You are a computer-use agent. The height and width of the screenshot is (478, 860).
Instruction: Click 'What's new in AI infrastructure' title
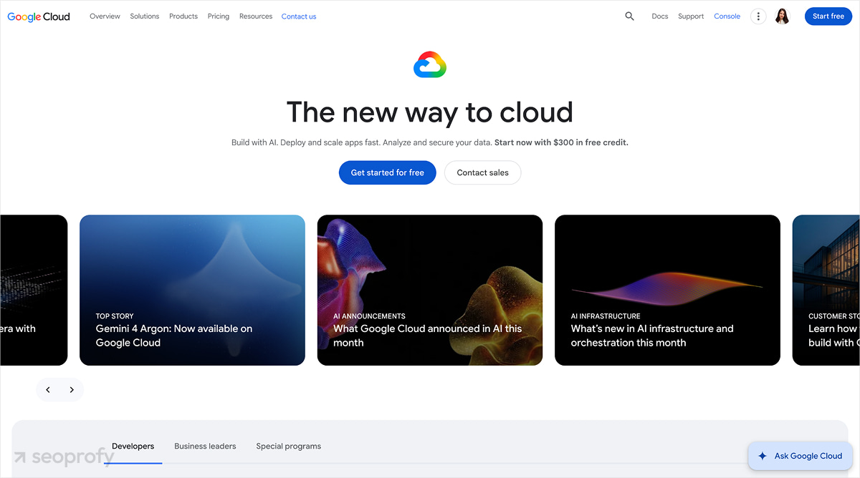[652, 336]
